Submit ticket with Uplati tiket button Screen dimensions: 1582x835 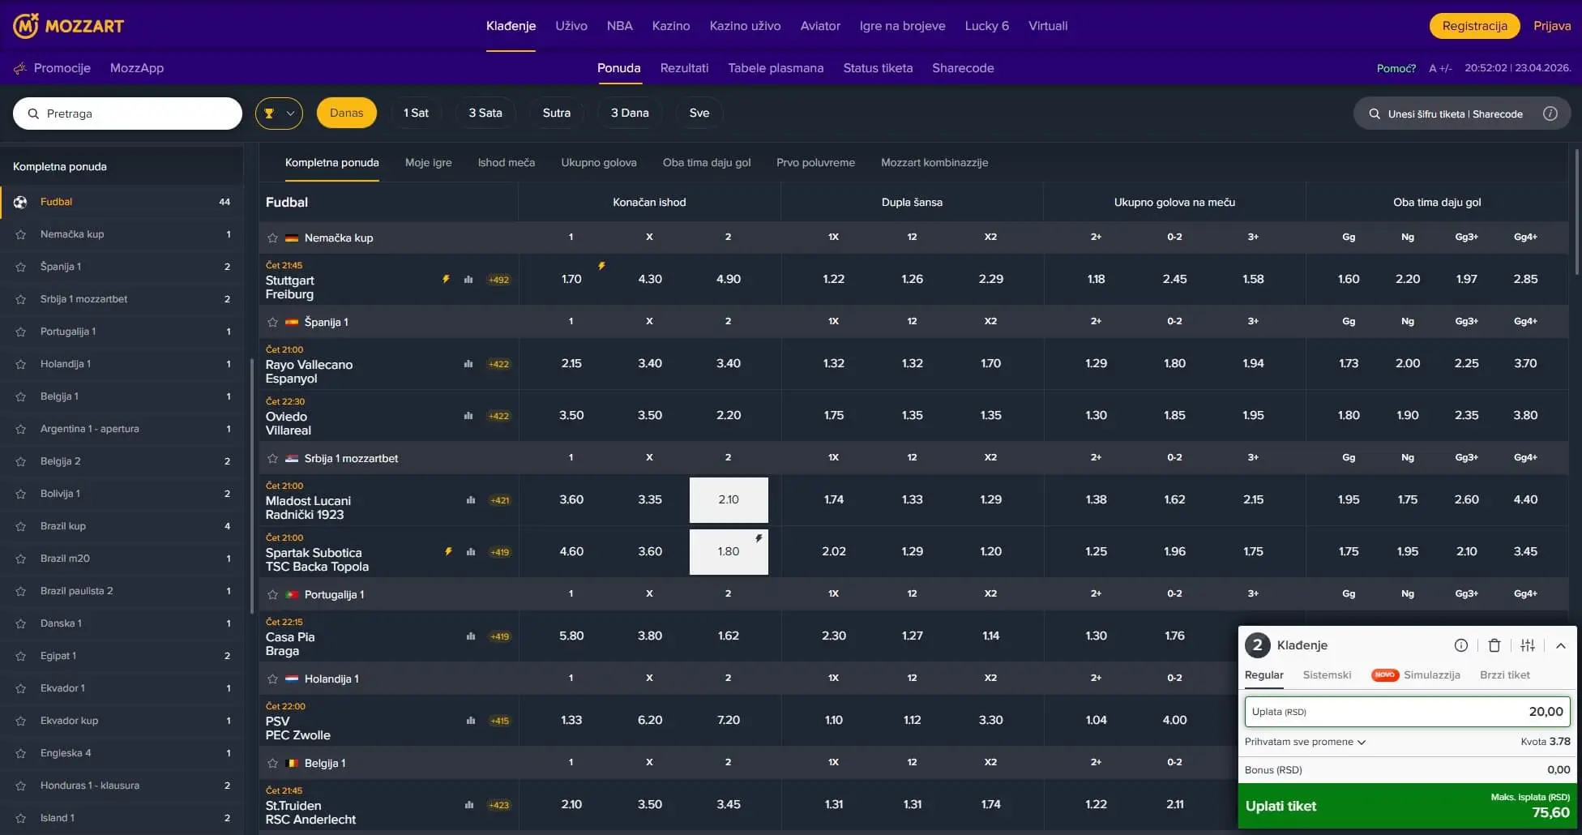[1408, 806]
